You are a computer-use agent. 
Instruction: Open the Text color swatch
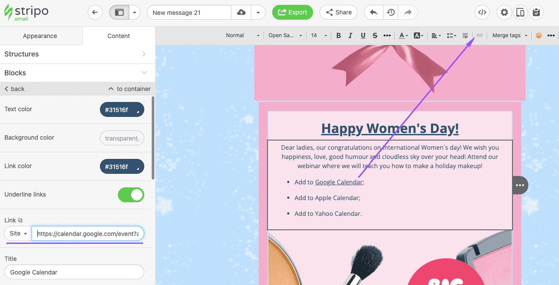tap(122, 109)
